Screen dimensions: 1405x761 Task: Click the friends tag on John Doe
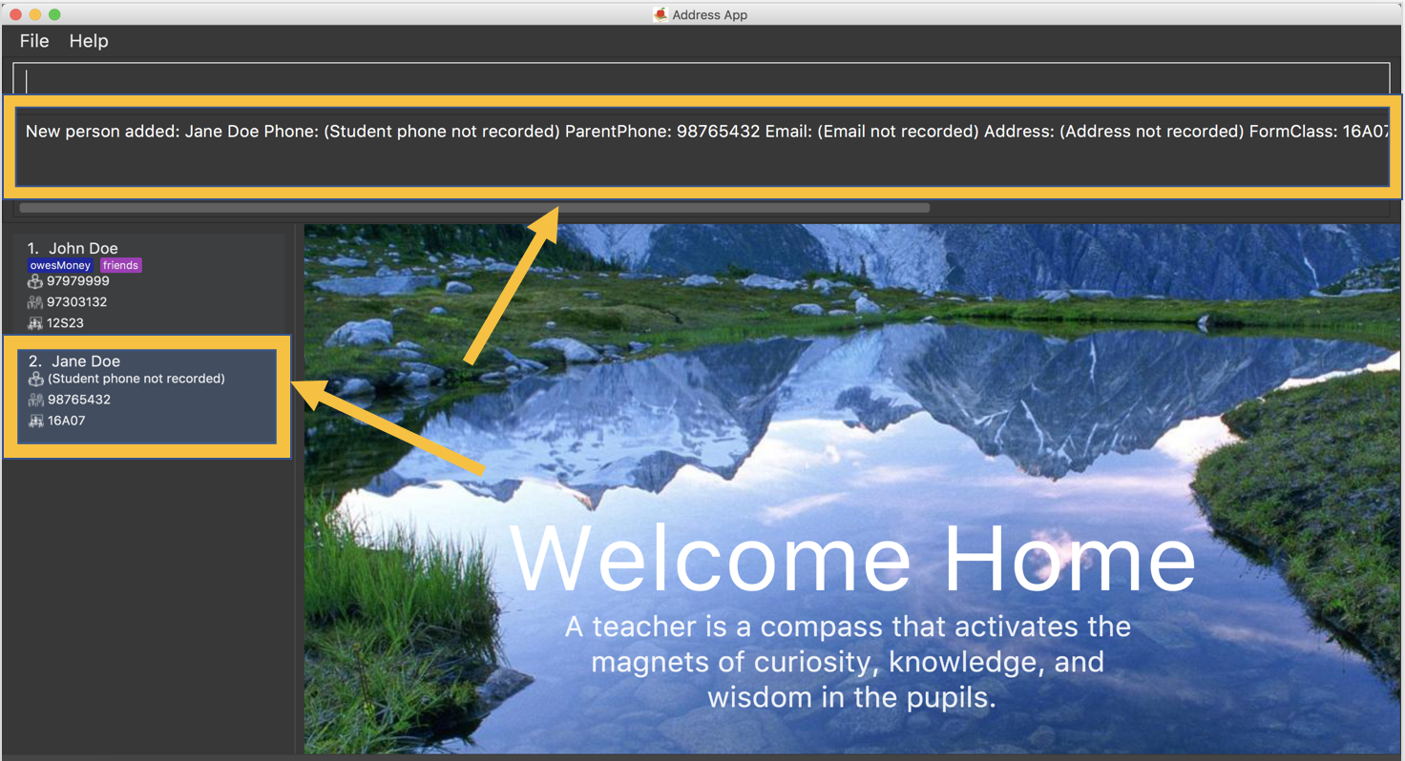[x=121, y=265]
